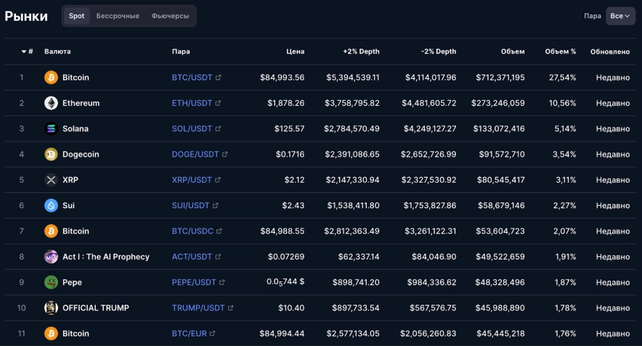
Task: Click the Act I : The AI Prophecy icon
Action: tap(51, 257)
